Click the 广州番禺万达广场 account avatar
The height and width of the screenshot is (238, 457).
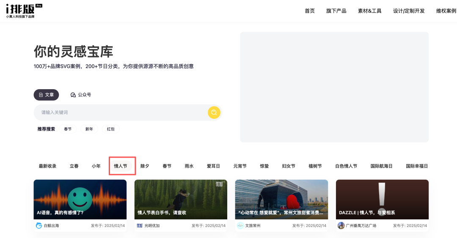point(341,225)
